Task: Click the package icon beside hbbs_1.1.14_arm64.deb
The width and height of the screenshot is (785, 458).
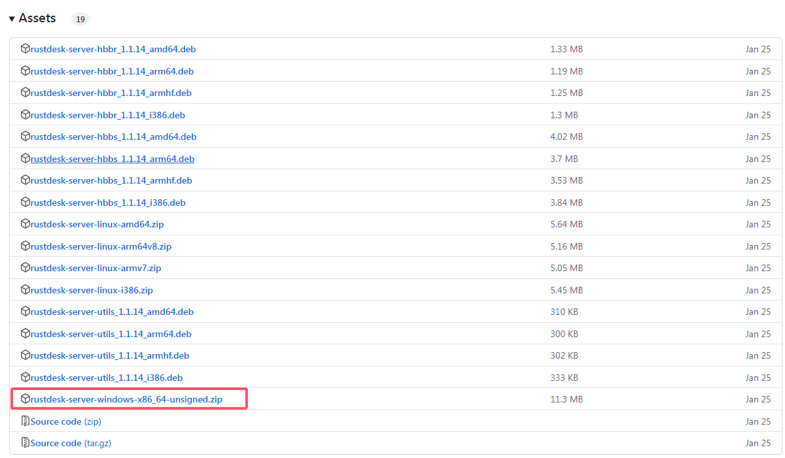Action: (x=26, y=158)
